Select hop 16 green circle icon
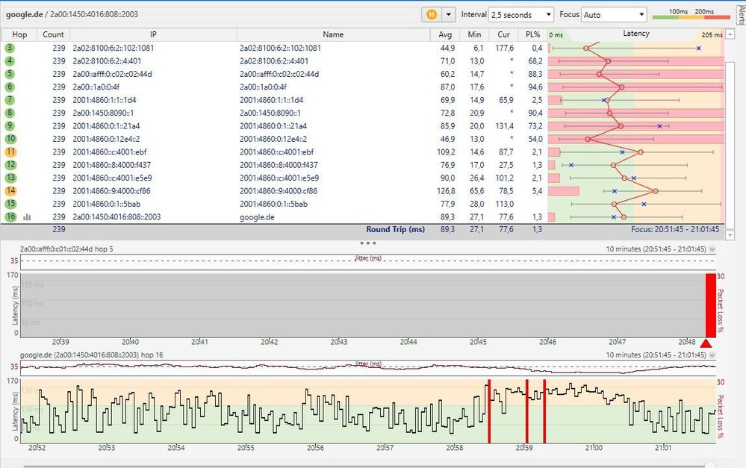 click(x=10, y=216)
